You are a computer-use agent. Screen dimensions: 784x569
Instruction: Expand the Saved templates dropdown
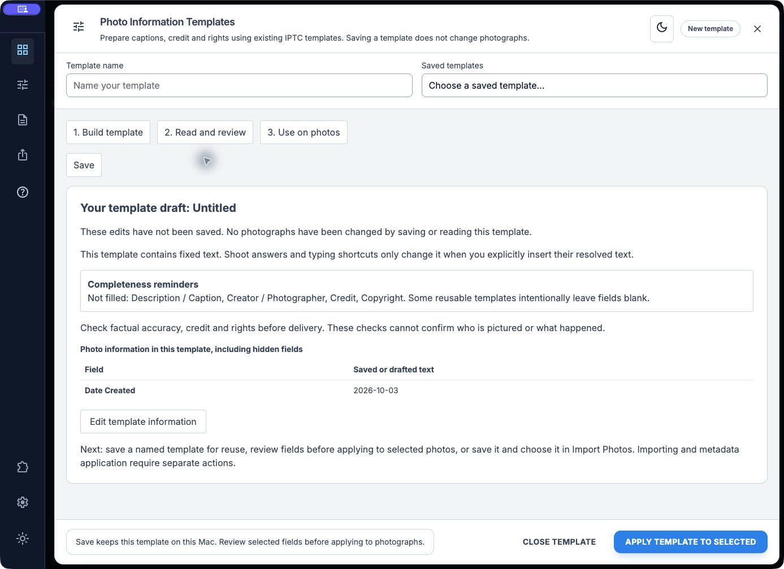[594, 85]
